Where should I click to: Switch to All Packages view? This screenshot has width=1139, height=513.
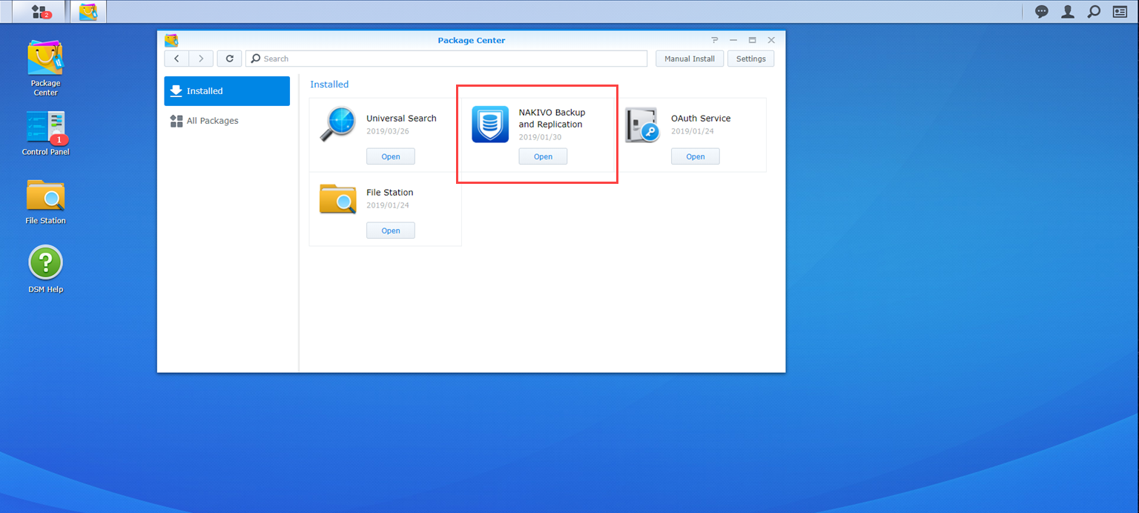(214, 120)
